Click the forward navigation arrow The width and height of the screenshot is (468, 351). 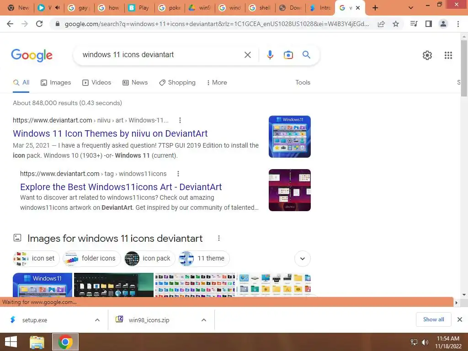(25, 24)
